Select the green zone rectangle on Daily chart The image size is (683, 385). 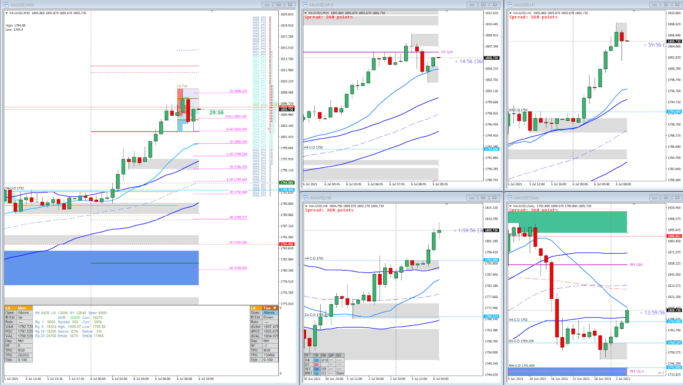pyautogui.click(x=567, y=222)
